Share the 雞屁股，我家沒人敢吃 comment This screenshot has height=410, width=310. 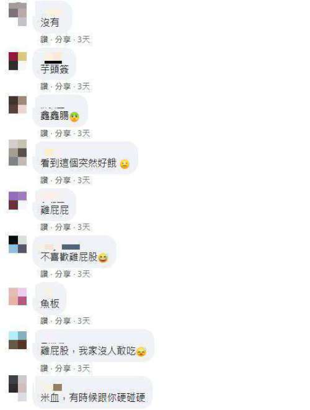coord(63,368)
